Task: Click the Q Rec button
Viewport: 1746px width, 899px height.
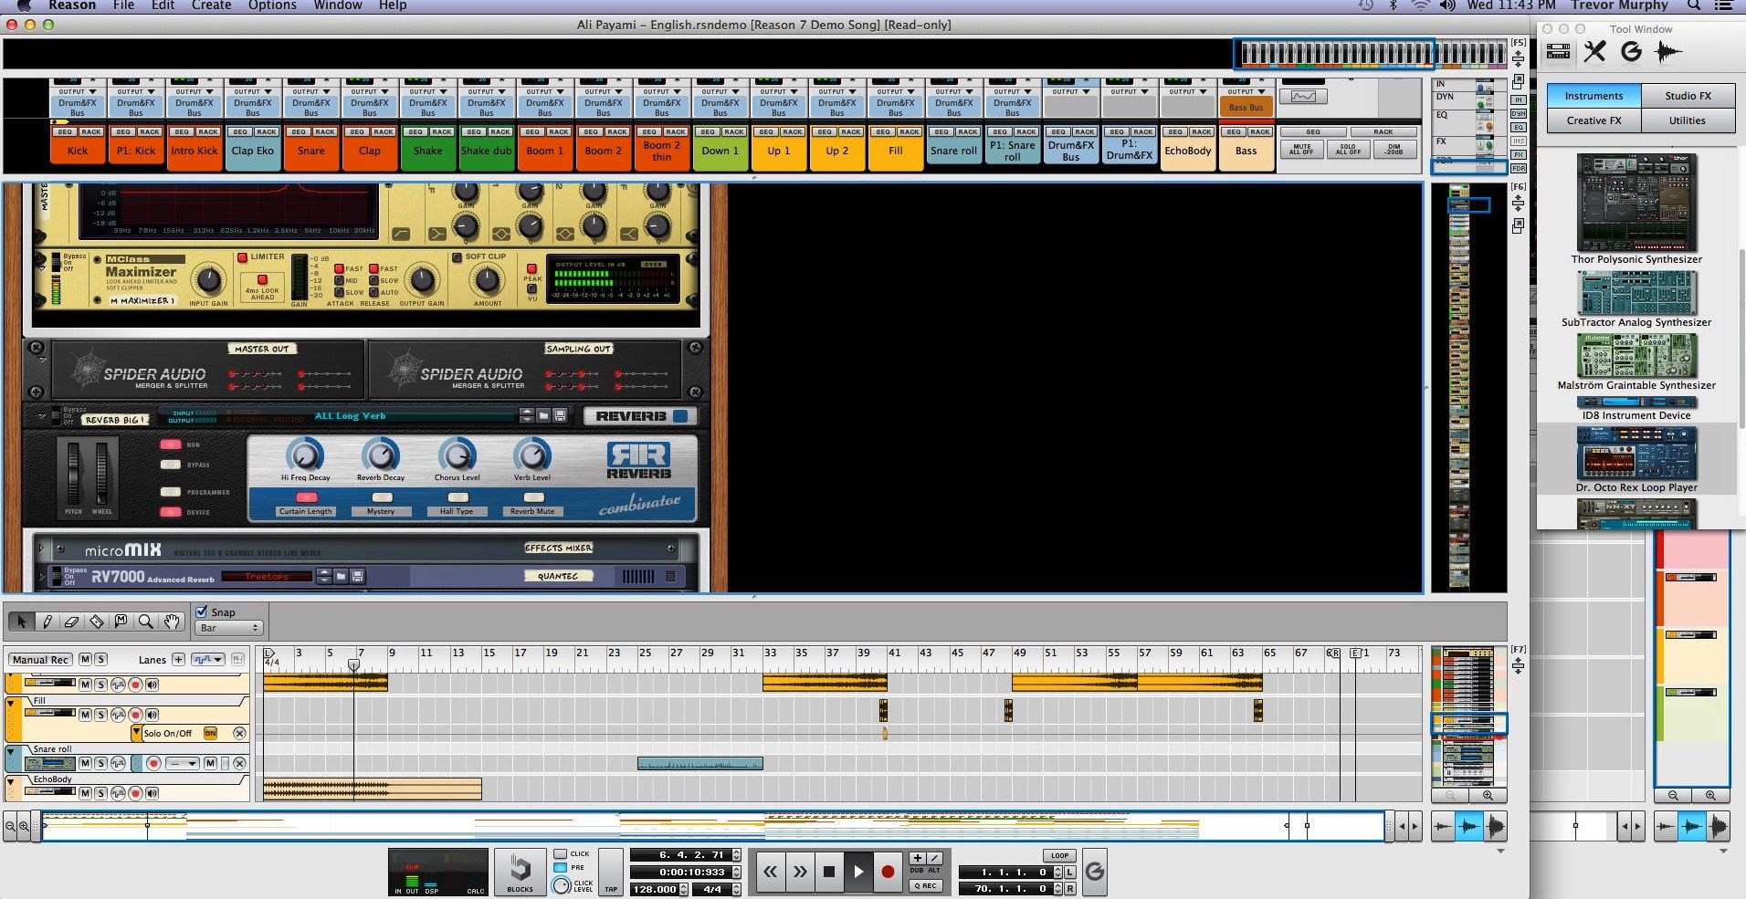Action: pos(926,885)
